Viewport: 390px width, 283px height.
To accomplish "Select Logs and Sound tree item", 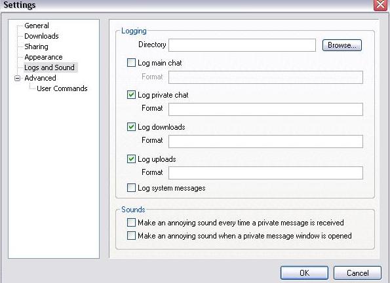I will tap(50, 67).
